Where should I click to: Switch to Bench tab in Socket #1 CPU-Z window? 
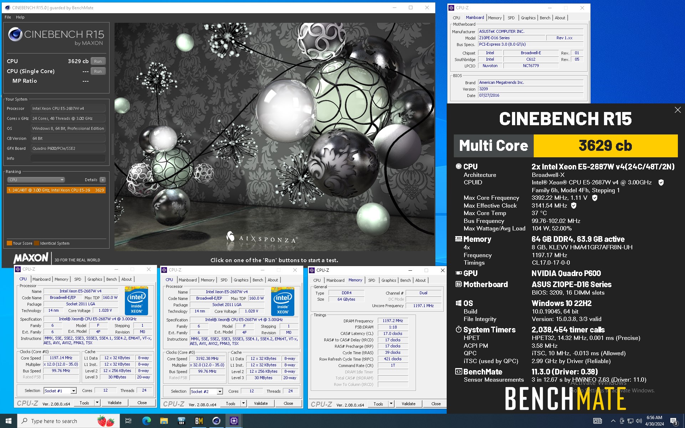click(112, 279)
